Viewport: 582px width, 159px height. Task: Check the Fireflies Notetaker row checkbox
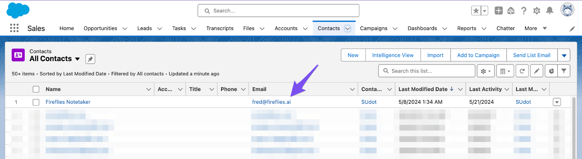[x=36, y=102]
